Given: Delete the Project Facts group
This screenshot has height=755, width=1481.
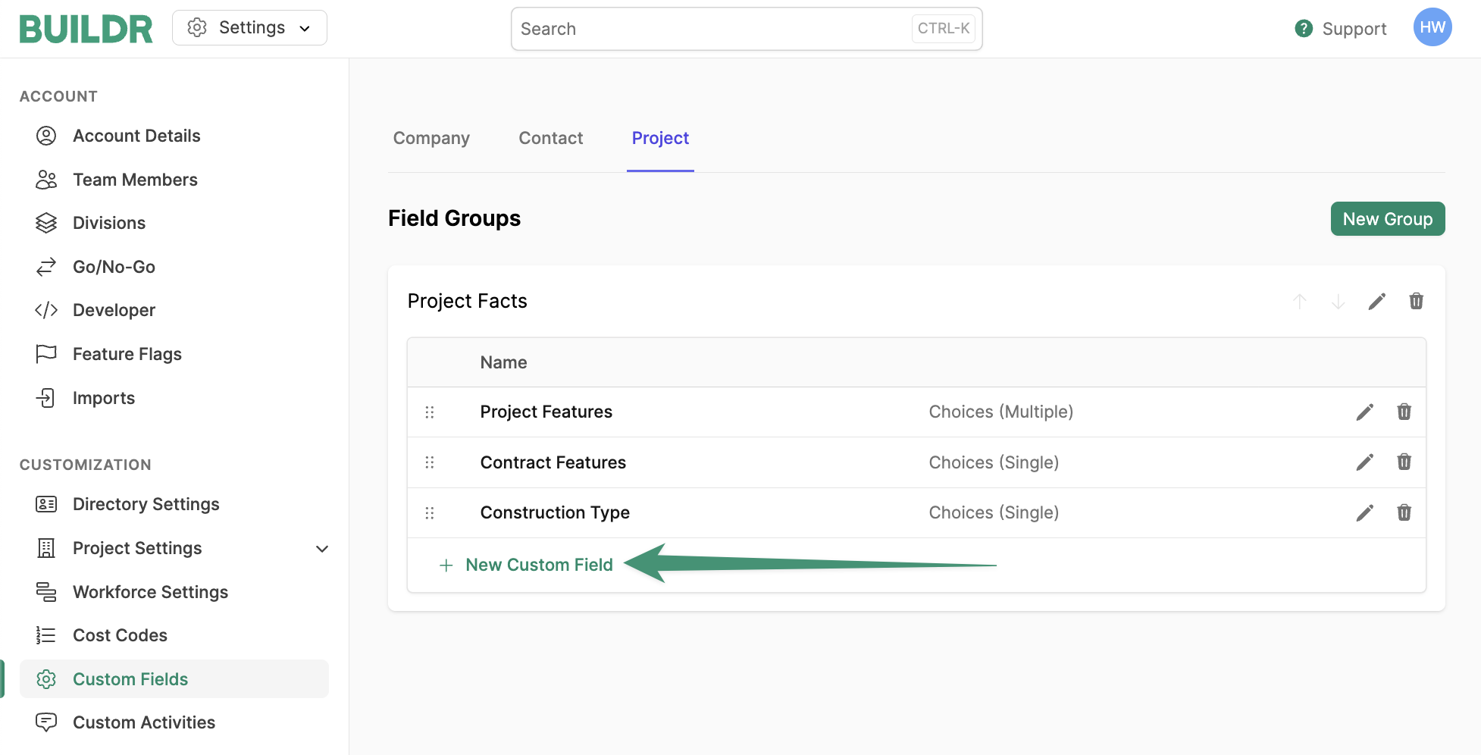Looking at the screenshot, I should [x=1416, y=302].
